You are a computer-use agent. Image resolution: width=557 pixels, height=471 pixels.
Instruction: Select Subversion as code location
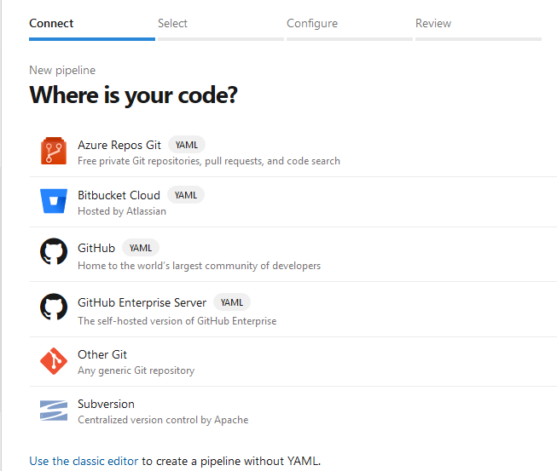(x=106, y=404)
